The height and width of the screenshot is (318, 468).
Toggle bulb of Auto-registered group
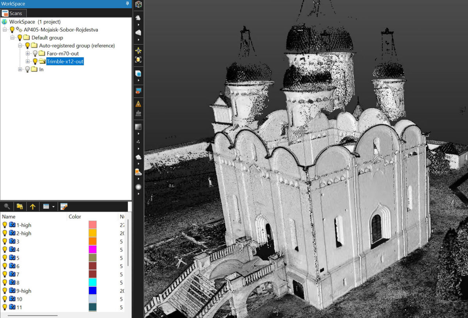click(27, 46)
